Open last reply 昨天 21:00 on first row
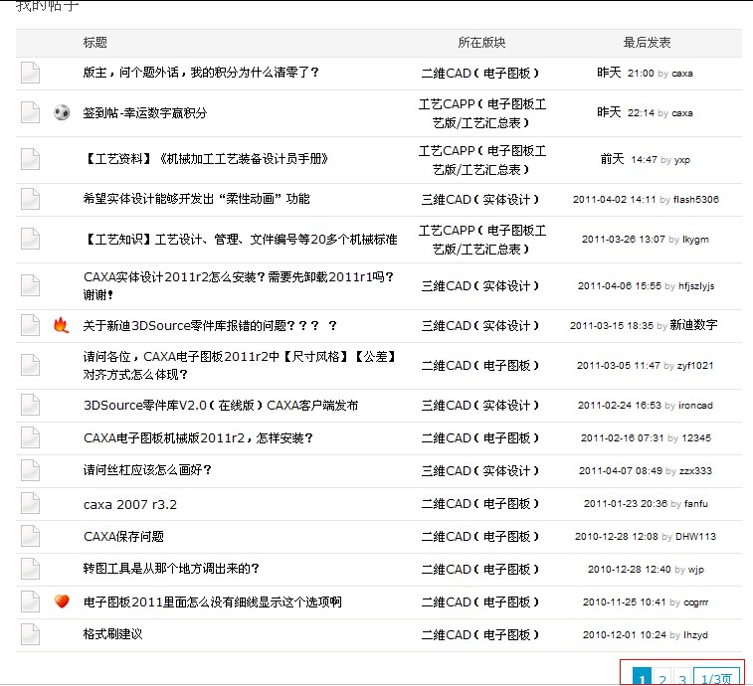Screen dimensions: 753x686 pyautogui.click(x=626, y=73)
